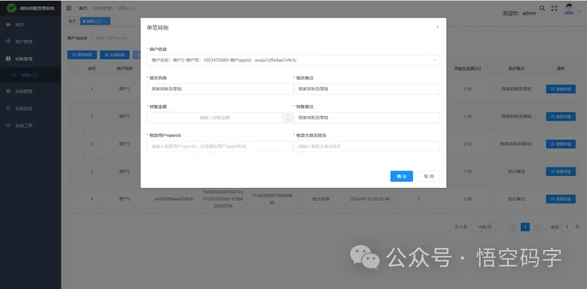Focus the 收款用户openId input field
The height and width of the screenshot is (289, 587).
(220, 146)
